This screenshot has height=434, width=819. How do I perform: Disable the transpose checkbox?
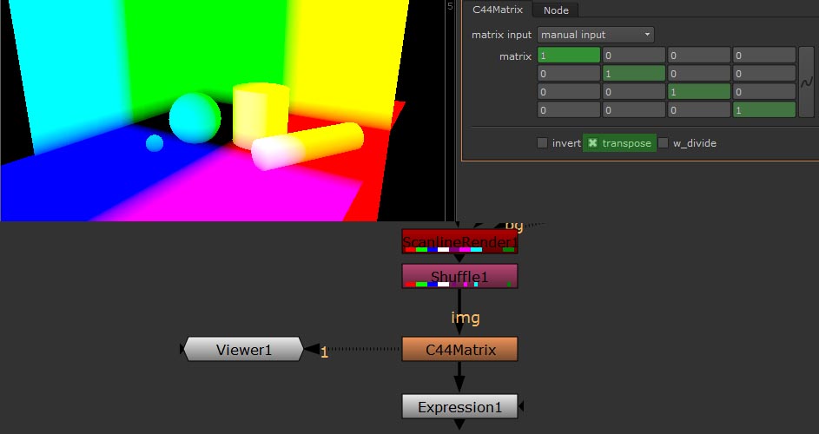point(593,143)
